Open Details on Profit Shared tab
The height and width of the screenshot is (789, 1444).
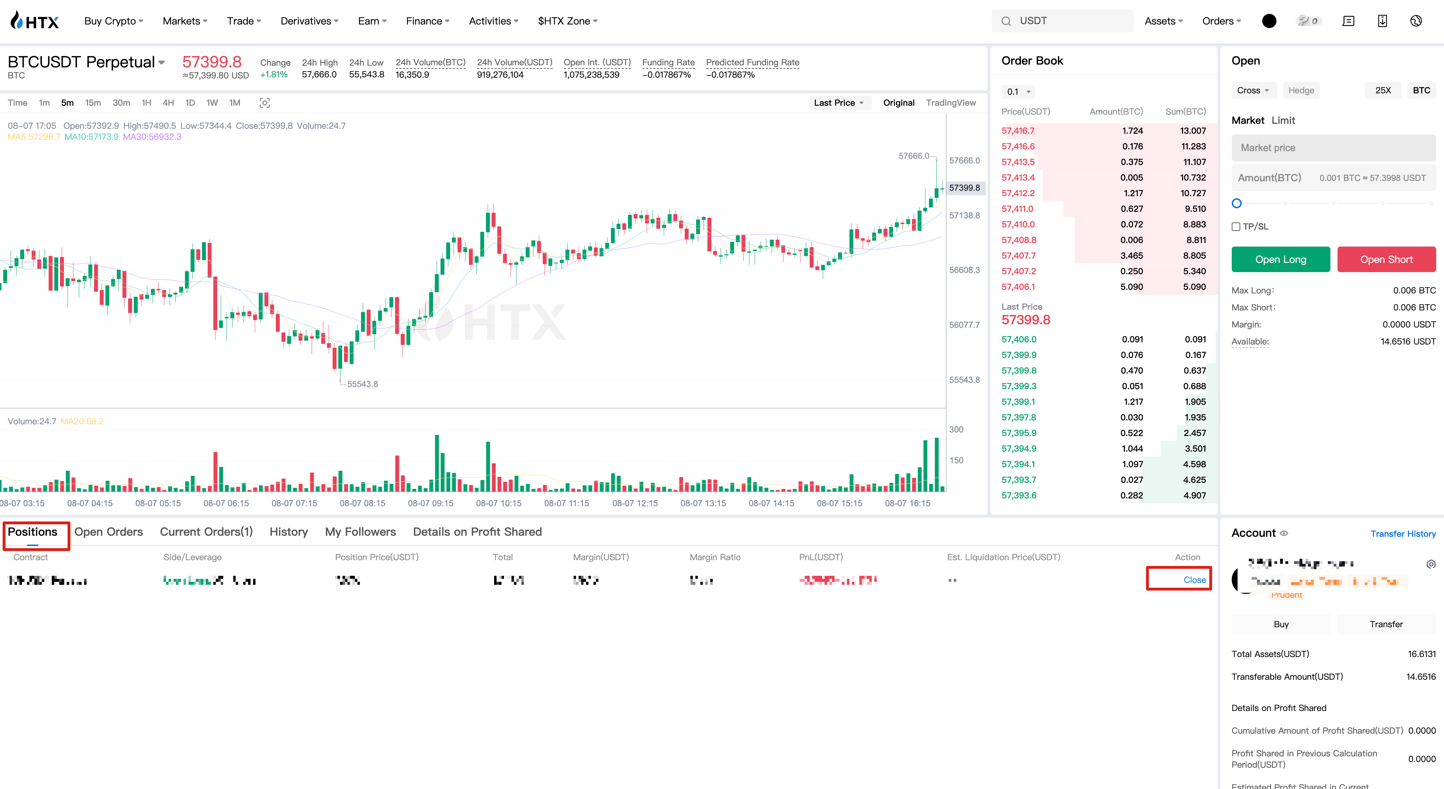tap(477, 532)
